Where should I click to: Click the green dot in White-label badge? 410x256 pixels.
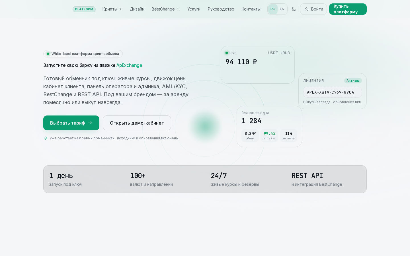[48, 54]
